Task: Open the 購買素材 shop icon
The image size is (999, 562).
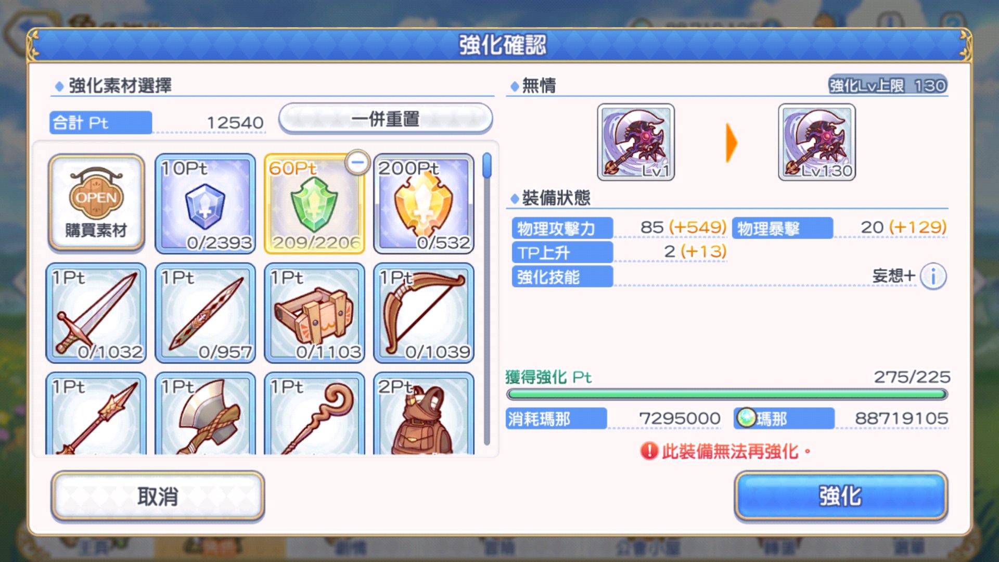Action: point(96,203)
